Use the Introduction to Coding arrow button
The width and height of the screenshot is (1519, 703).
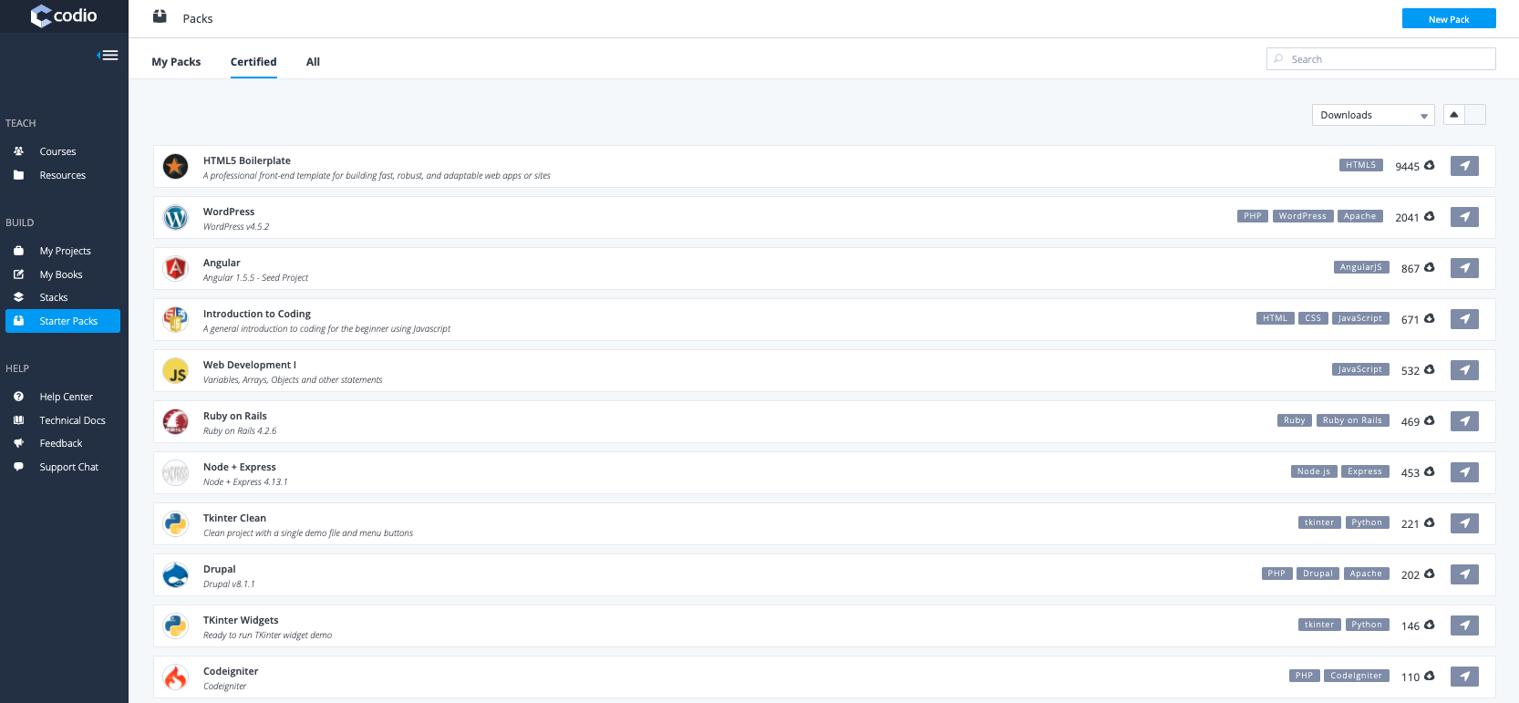coord(1464,319)
